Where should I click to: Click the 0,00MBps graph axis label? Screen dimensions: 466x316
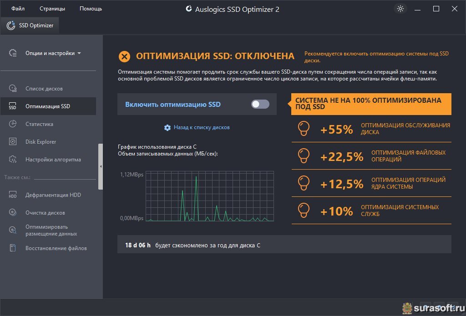point(132,218)
